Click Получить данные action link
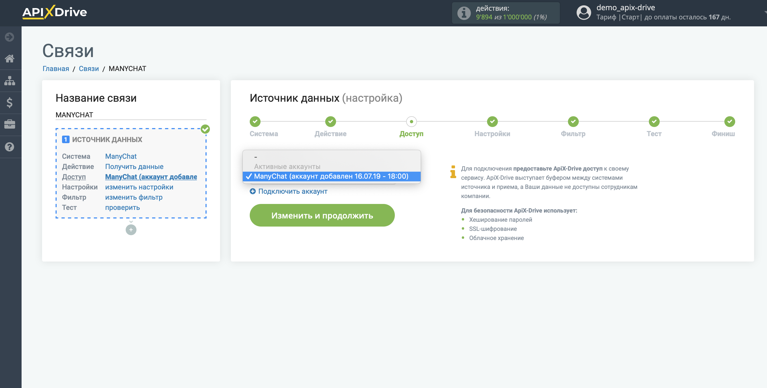The height and width of the screenshot is (388, 767). [134, 167]
